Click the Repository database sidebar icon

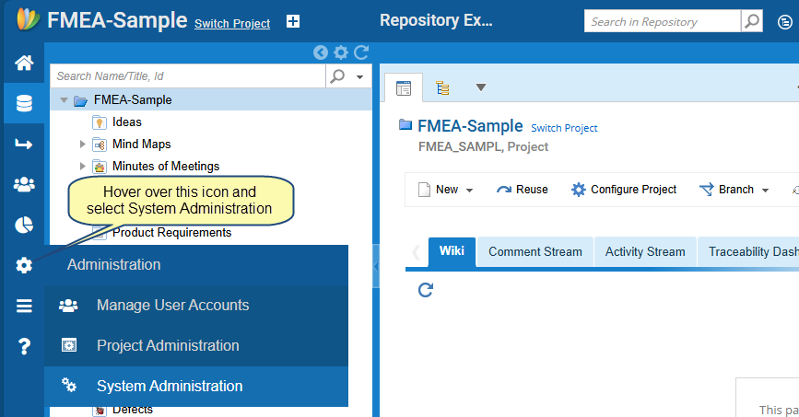(x=24, y=103)
